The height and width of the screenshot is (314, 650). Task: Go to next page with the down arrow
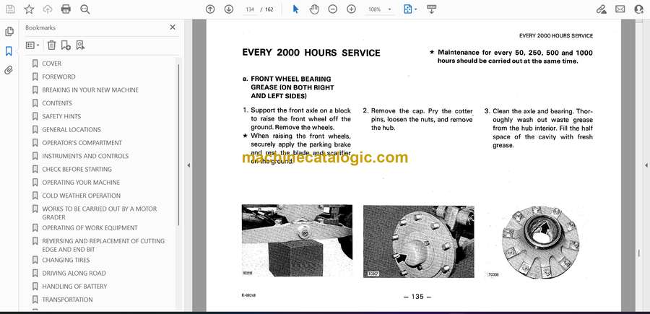tap(229, 9)
